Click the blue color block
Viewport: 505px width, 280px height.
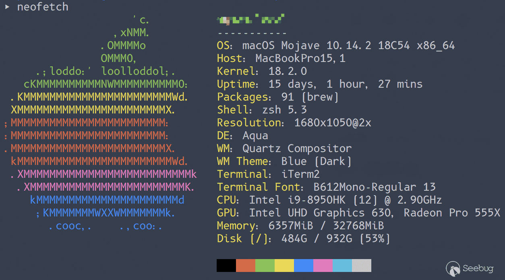click(x=304, y=266)
